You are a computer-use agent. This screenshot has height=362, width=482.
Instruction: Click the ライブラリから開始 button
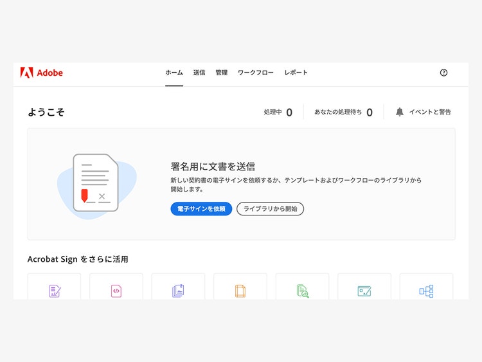click(x=270, y=209)
